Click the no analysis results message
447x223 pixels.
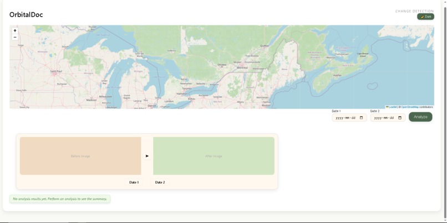point(60,199)
